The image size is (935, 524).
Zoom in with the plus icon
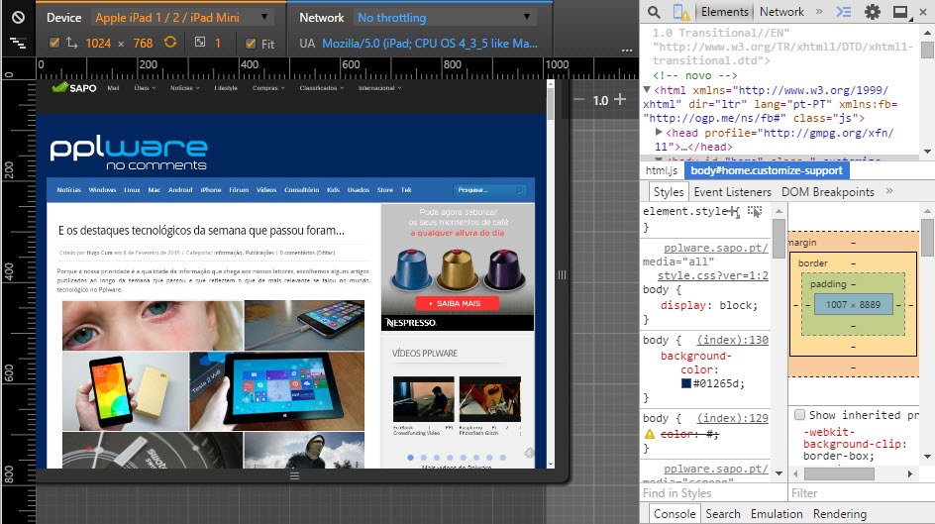620,99
